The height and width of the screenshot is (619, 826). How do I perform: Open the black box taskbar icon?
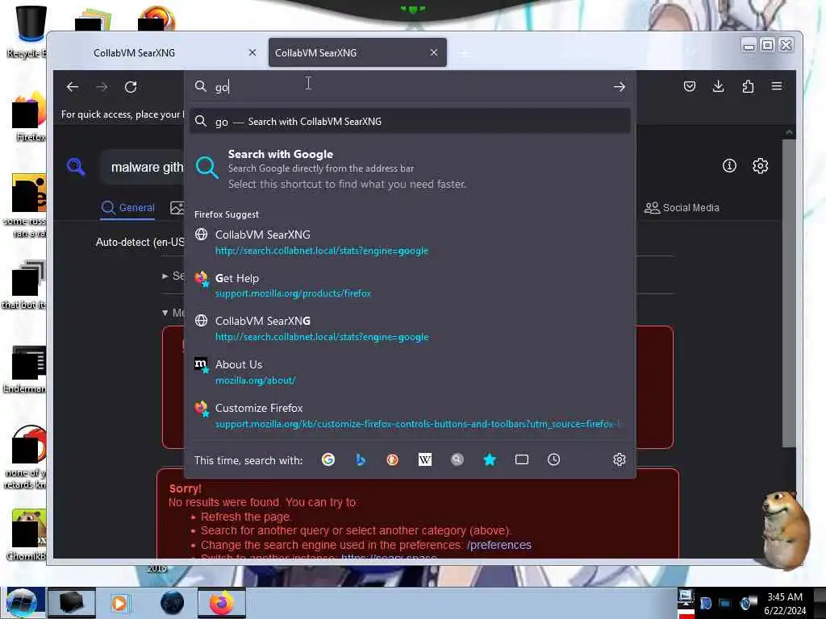coord(72,603)
